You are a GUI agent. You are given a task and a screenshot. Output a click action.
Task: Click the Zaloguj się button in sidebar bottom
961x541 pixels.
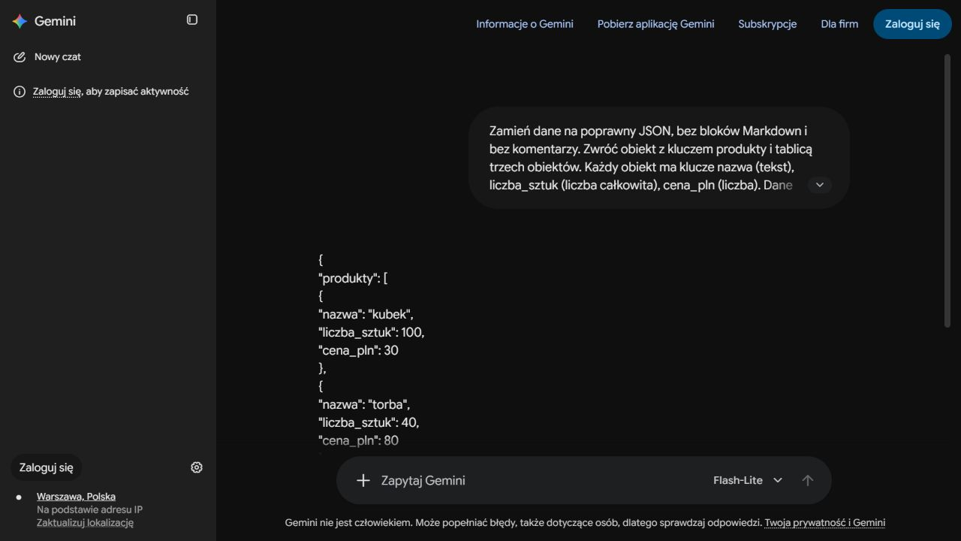(47, 467)
